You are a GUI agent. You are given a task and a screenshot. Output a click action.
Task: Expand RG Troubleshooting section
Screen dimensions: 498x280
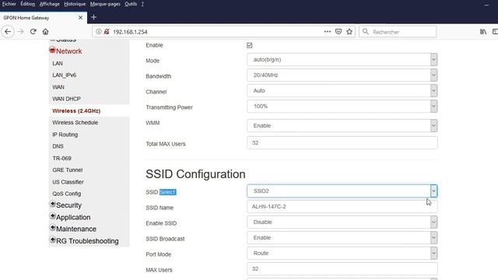click(x=53, y=240)
